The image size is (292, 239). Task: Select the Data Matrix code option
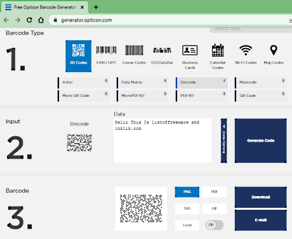pyautogui.click(x=142, y=82)
